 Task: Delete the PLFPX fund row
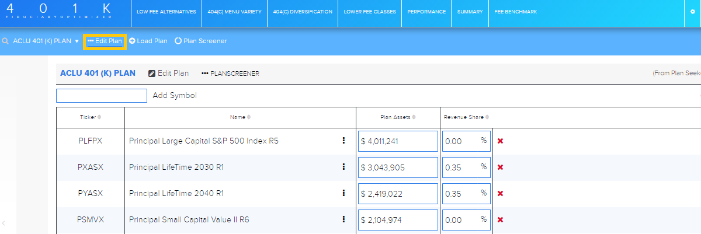point(500,141)
